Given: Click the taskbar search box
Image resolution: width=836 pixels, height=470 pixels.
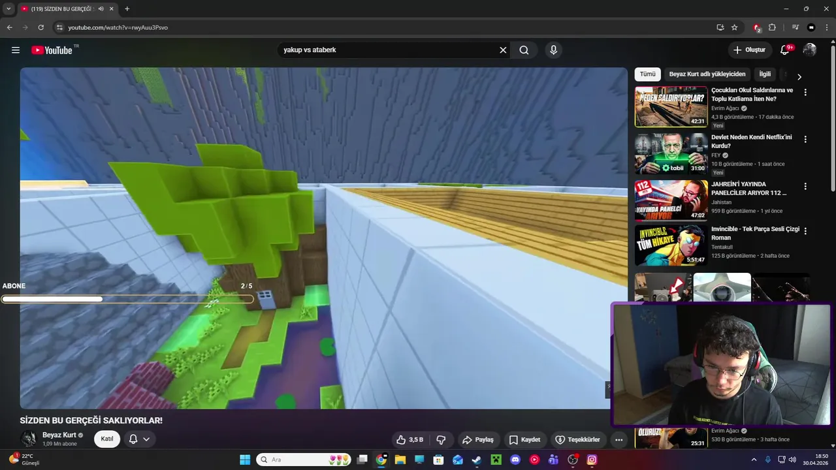Looking at the screenshot, I should [x=304, y=460].
